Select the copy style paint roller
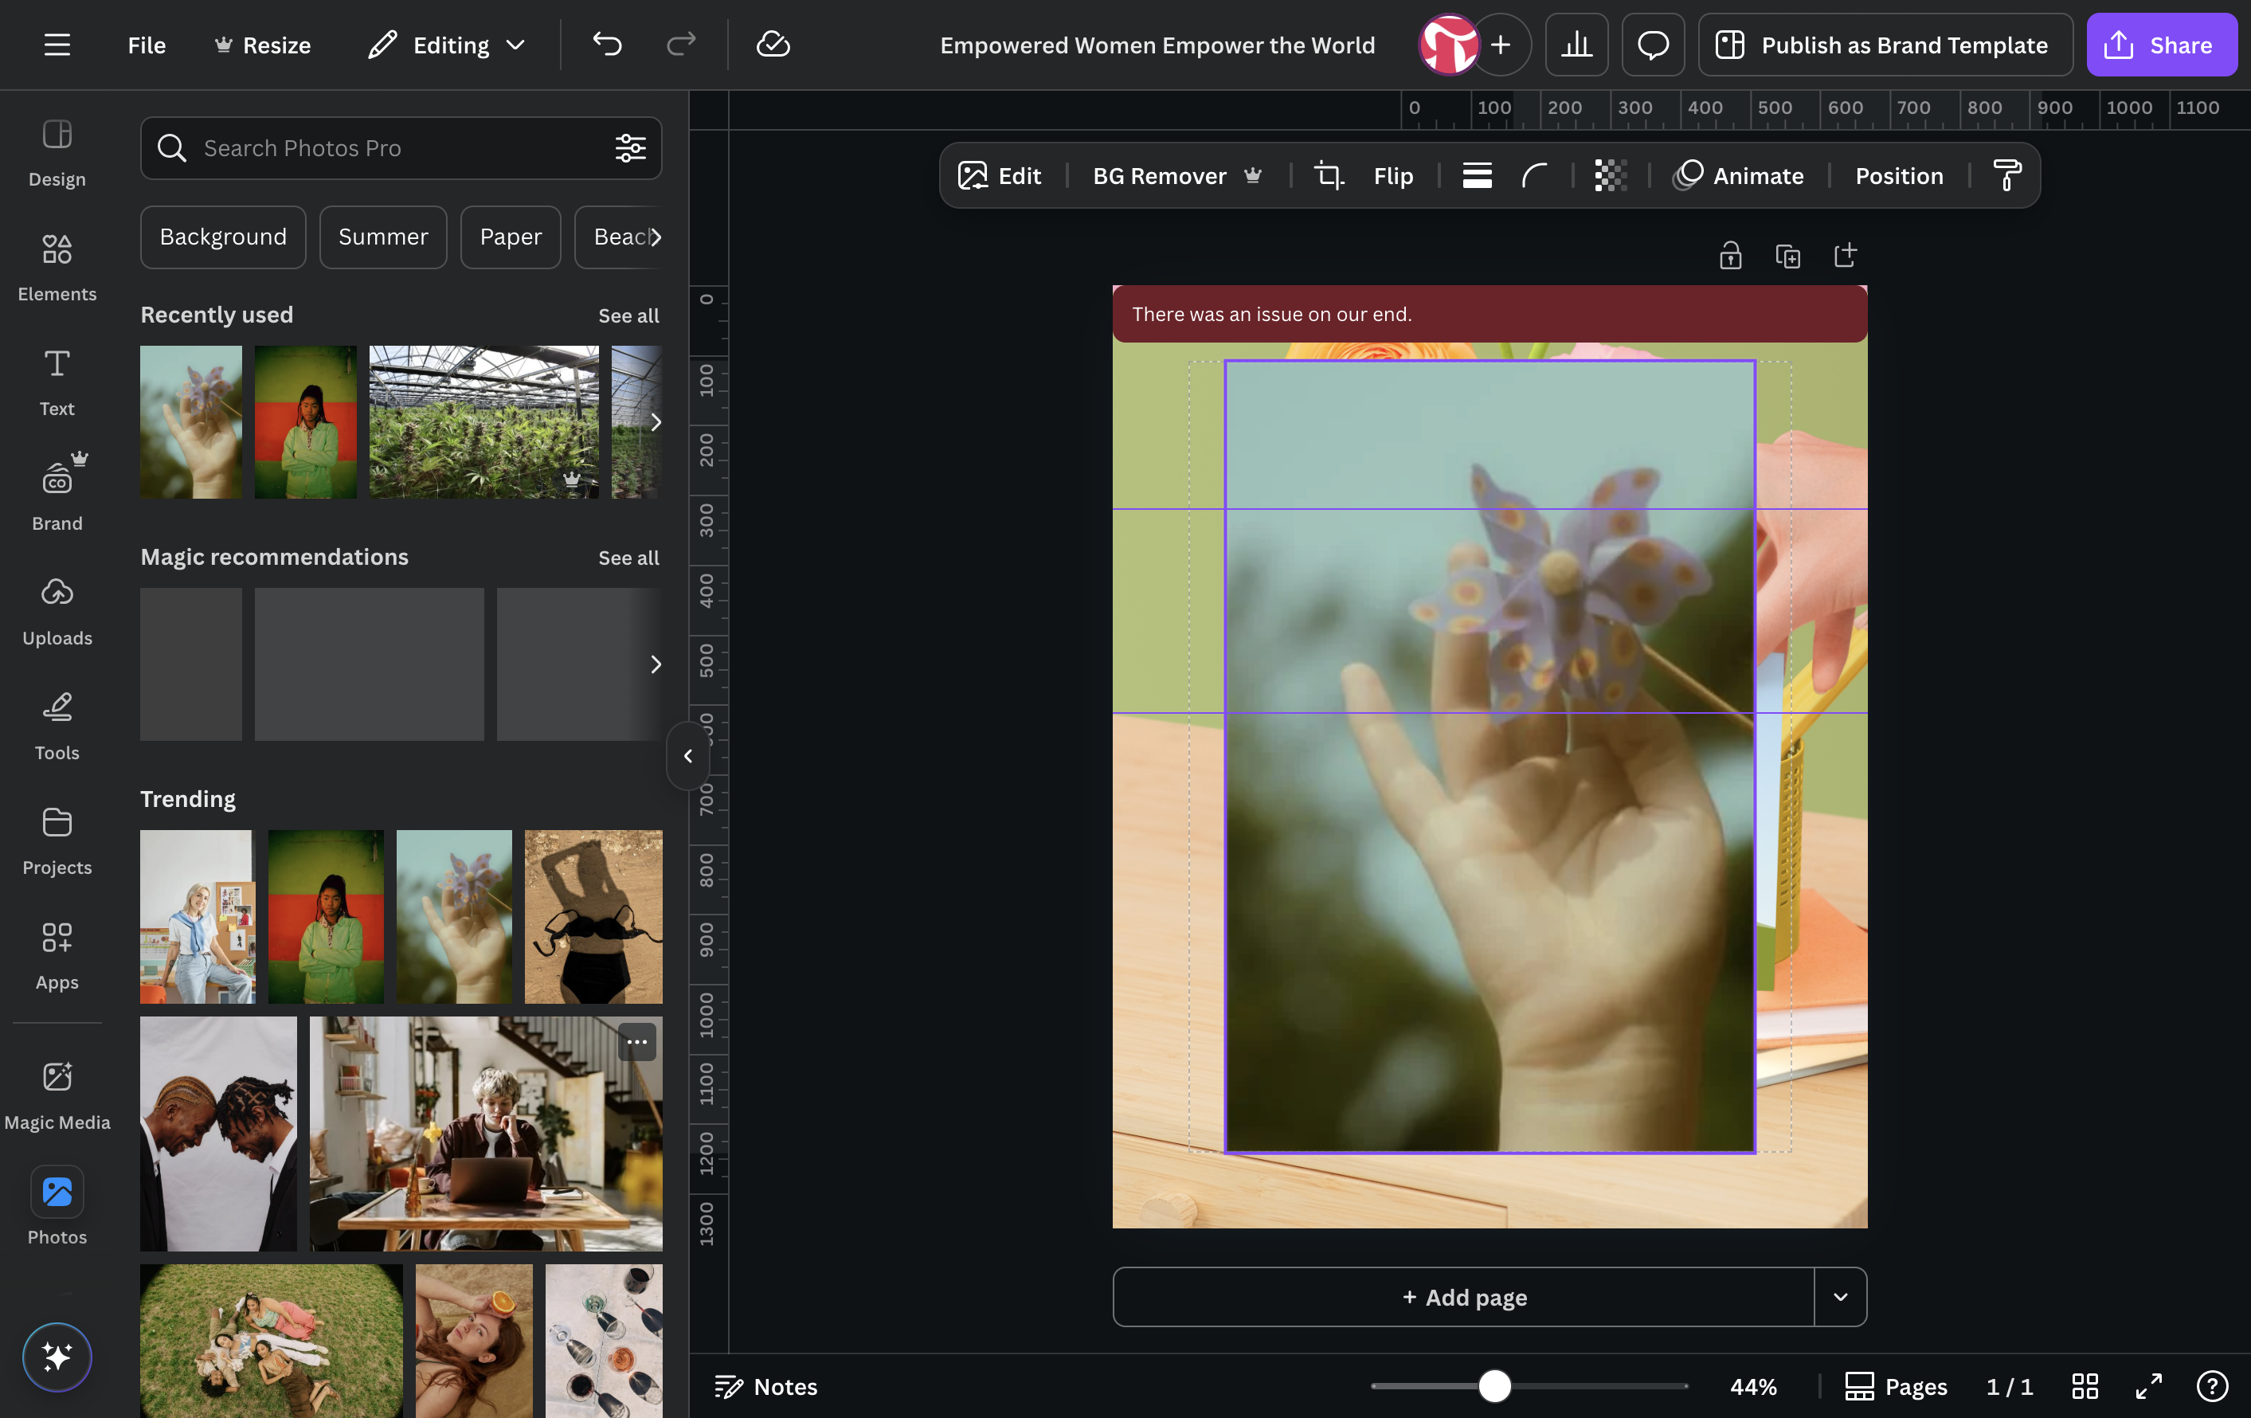The image size is (2251, 1418). click(x=2006, y=176)
